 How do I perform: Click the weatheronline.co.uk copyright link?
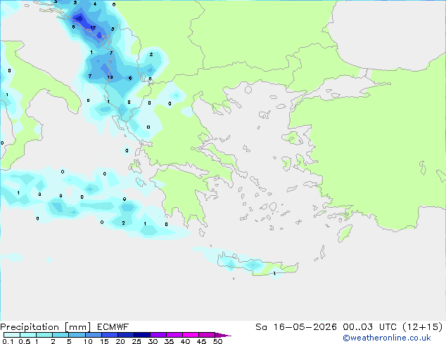[x=387, y=338]
